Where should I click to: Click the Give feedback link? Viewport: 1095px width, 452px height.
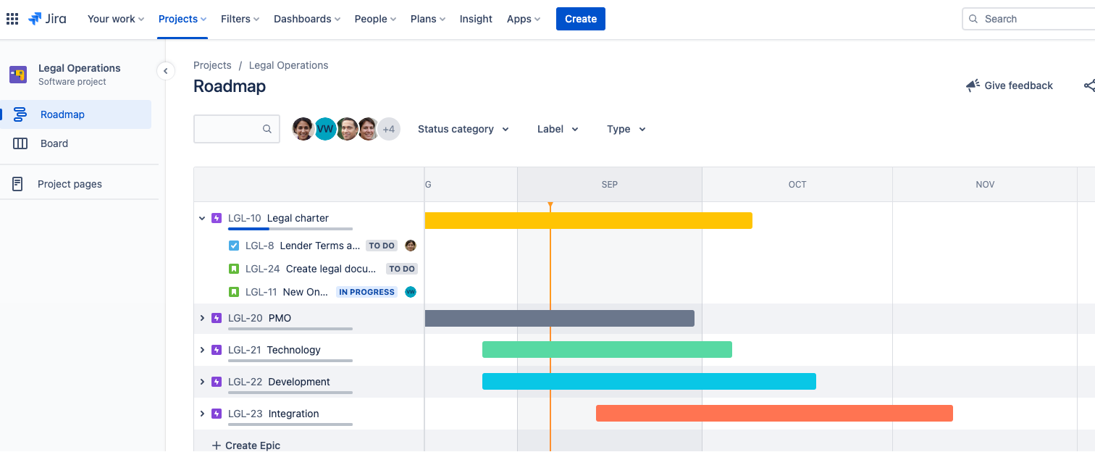click(x=1018, y=85)
